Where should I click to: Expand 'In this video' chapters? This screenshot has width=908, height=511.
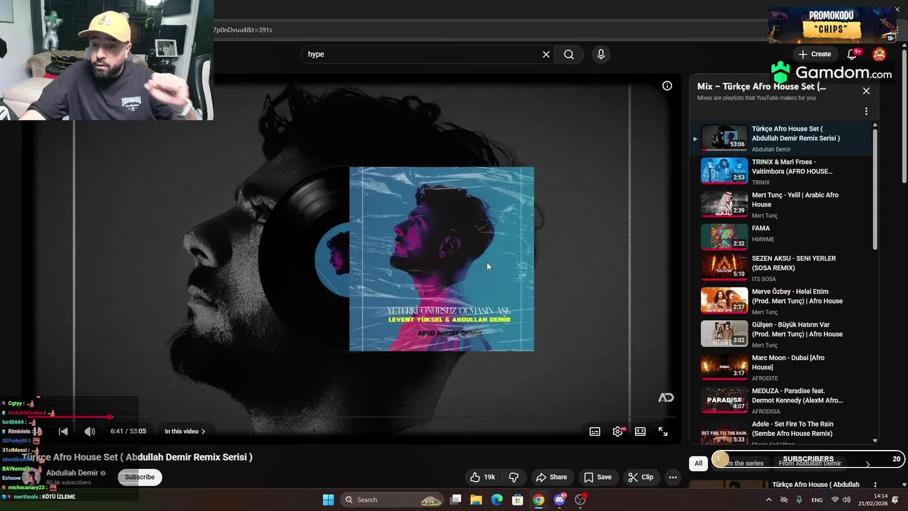184,431
